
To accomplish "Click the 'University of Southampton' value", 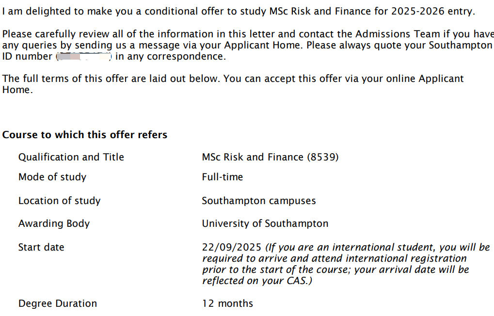I will point(265,223).
